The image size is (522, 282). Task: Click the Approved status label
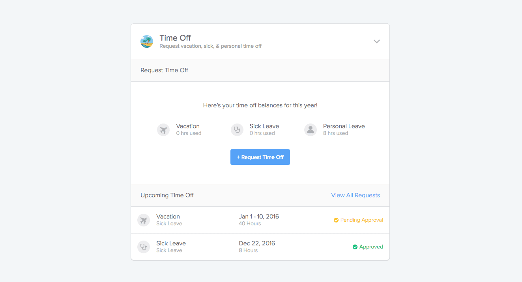click(x=371, y=247)
